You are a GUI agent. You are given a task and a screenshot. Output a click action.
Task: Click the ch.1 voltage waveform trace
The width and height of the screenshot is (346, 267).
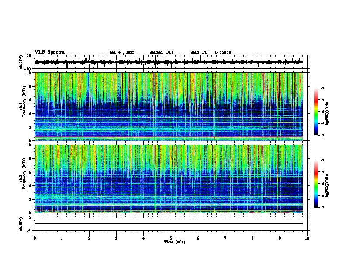pyautogui.click(x=169, y=62)
